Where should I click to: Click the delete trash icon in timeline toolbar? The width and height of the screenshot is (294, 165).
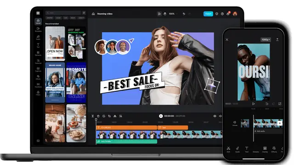point(98,116)
